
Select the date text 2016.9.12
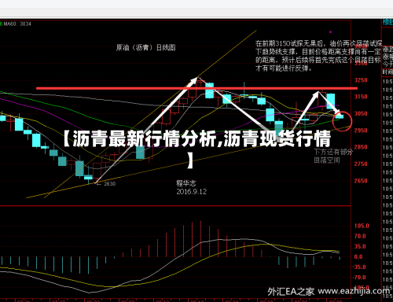point(192,192)
